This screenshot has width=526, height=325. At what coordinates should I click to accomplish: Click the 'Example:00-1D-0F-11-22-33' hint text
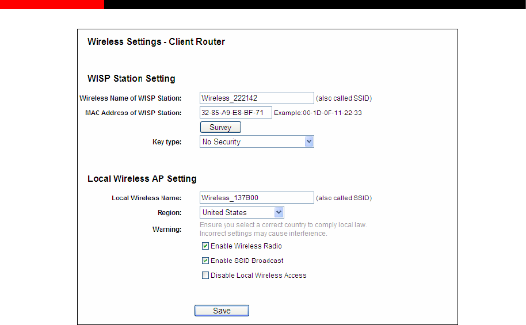tap(318, 113)
